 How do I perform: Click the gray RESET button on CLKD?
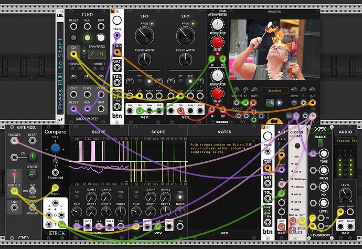click(73, 37)
